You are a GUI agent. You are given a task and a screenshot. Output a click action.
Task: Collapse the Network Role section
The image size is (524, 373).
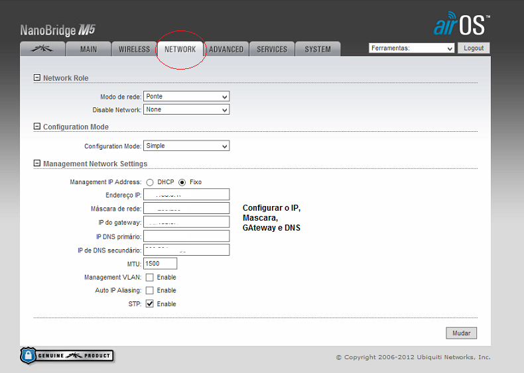coord(37,78)
